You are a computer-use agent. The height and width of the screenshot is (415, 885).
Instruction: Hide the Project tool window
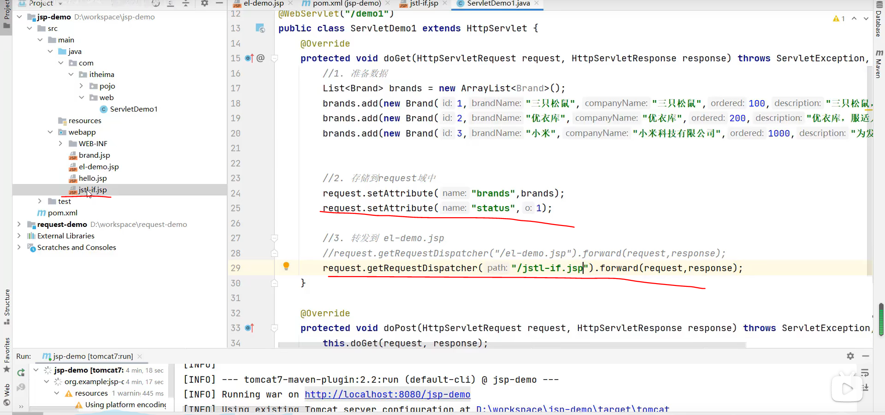(219, 3)
